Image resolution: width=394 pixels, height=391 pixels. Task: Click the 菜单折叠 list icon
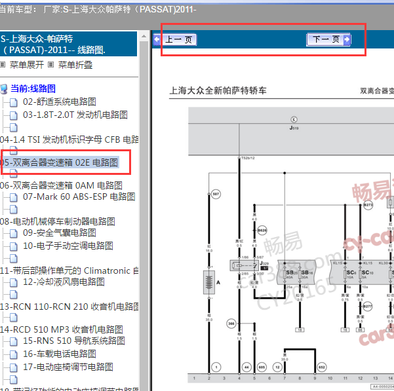click(x=50, y=65)
